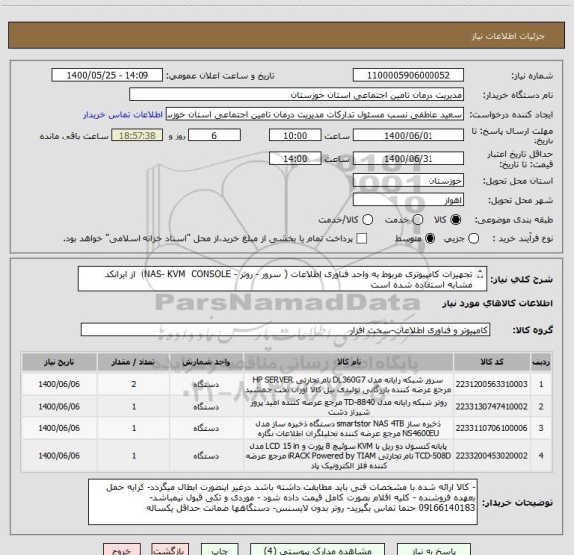Click the response deadline date 1400/06/01

coord(409,136)
